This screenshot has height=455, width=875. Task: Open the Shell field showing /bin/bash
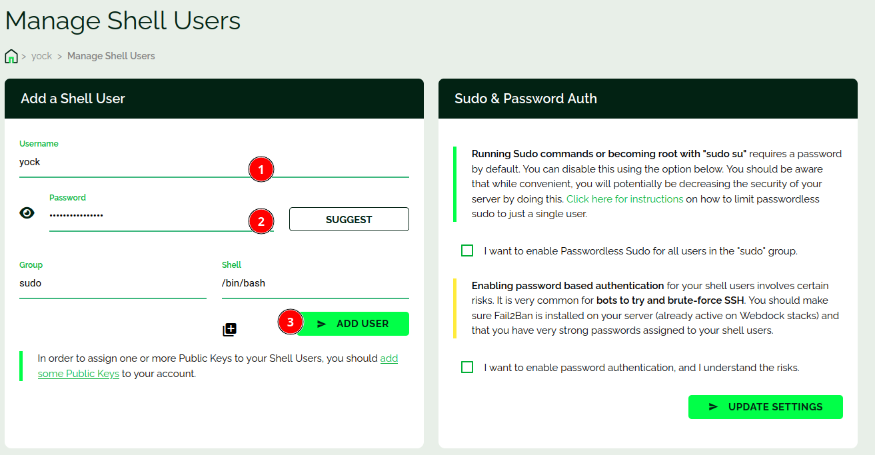point(315,283)
